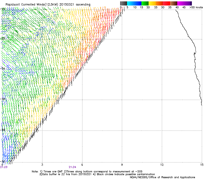Click the '12' longitude axis label
Image resolution: width=204 pixels, height=179 pixels.
(x=162, y=165)
